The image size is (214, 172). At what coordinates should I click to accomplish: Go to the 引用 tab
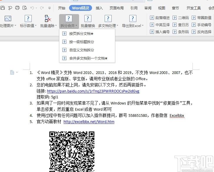pos(134,8)
